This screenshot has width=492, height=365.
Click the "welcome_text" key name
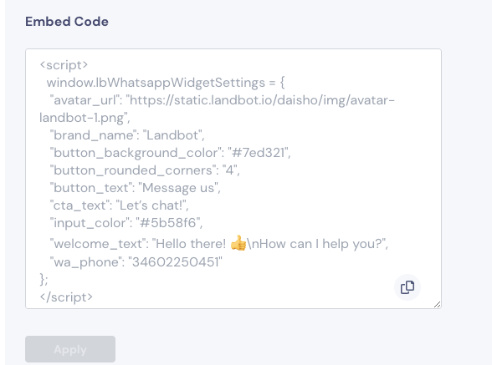(99, 244)
